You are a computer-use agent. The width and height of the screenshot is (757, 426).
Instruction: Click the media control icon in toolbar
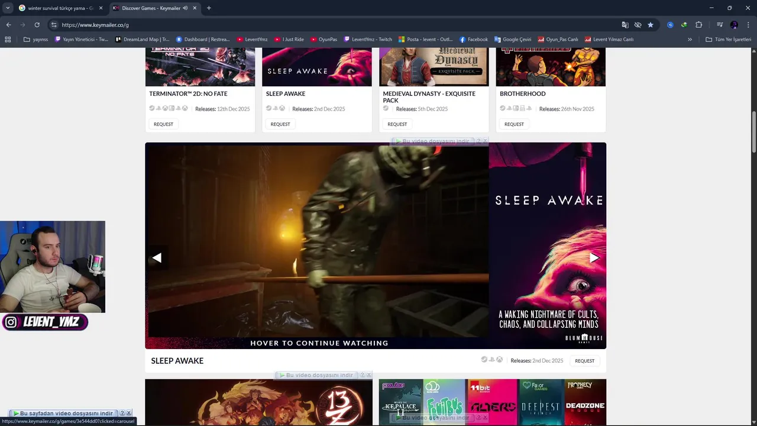(x=720, y=25)
